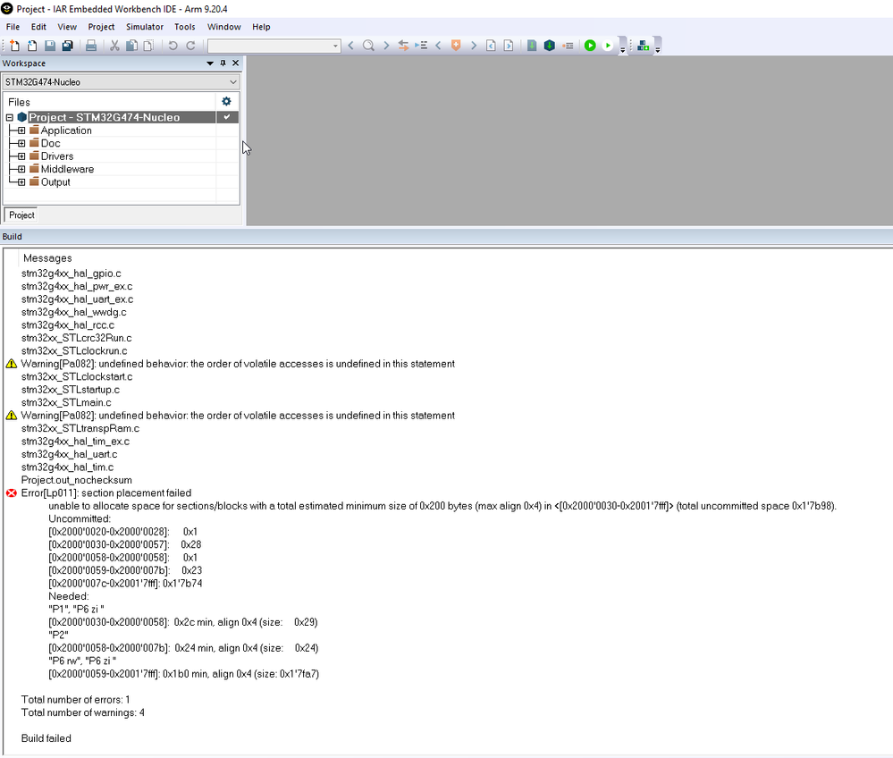Select the Error[Lp011] section placement failed message
The width and height of the screenshot is (893, 758).
click(106, 493)
